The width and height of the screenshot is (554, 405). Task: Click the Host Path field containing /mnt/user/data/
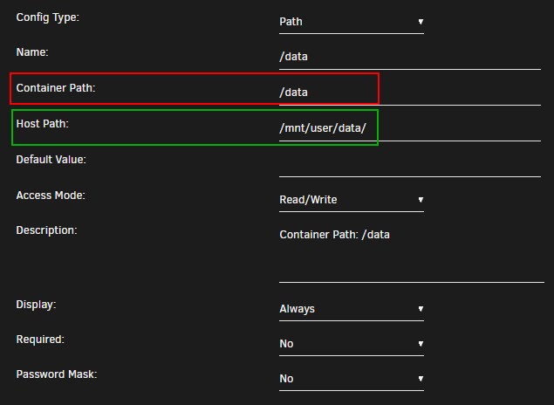(409, 127)
